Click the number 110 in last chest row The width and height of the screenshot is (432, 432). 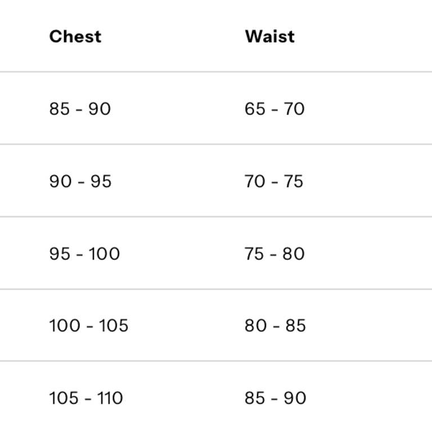110,398
